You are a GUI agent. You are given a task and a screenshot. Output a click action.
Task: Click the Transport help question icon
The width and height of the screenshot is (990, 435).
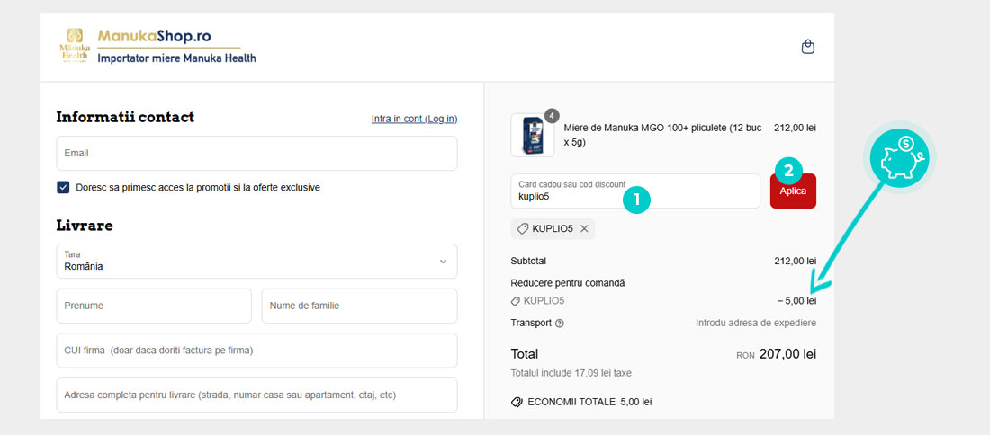point(560,324)
